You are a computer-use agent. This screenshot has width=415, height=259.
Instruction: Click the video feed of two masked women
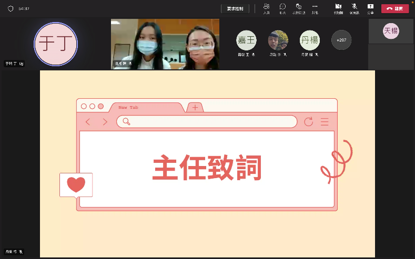165,45
